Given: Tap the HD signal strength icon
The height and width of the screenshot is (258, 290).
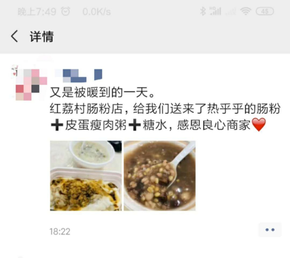Looking at the screenshot, I should pos(215,11).
